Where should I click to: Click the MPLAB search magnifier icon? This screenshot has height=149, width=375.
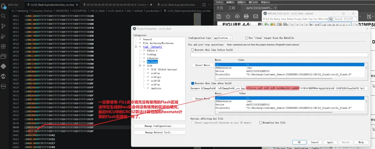tap(331, 19)
